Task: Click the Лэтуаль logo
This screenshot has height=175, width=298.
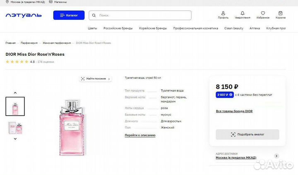Action: 24,15
